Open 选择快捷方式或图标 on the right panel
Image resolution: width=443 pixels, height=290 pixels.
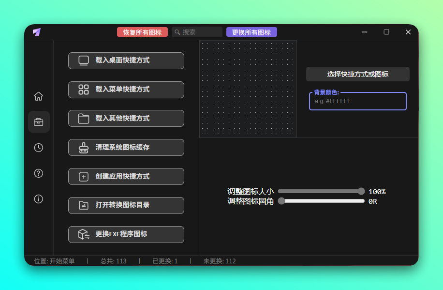pos(357,74)
